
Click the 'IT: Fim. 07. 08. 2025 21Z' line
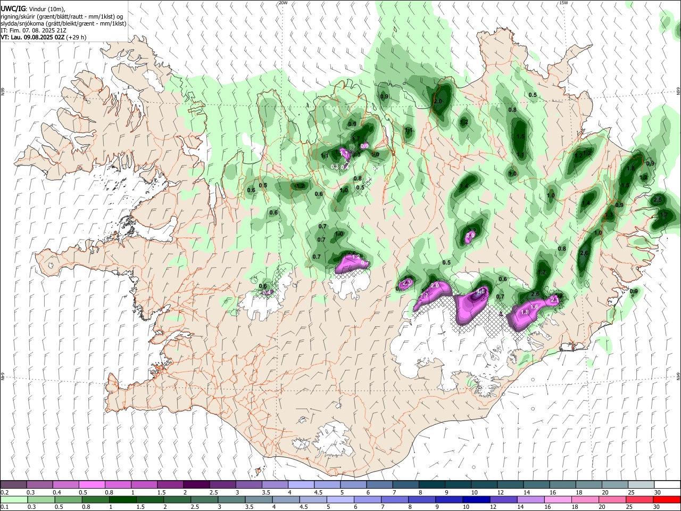(x=34, y=30)
